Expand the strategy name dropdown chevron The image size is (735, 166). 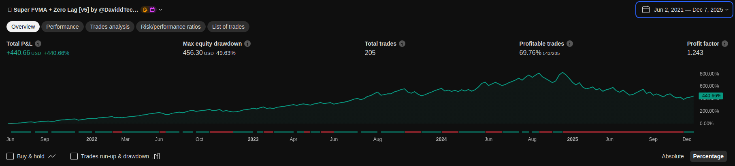tap(160, 10)
